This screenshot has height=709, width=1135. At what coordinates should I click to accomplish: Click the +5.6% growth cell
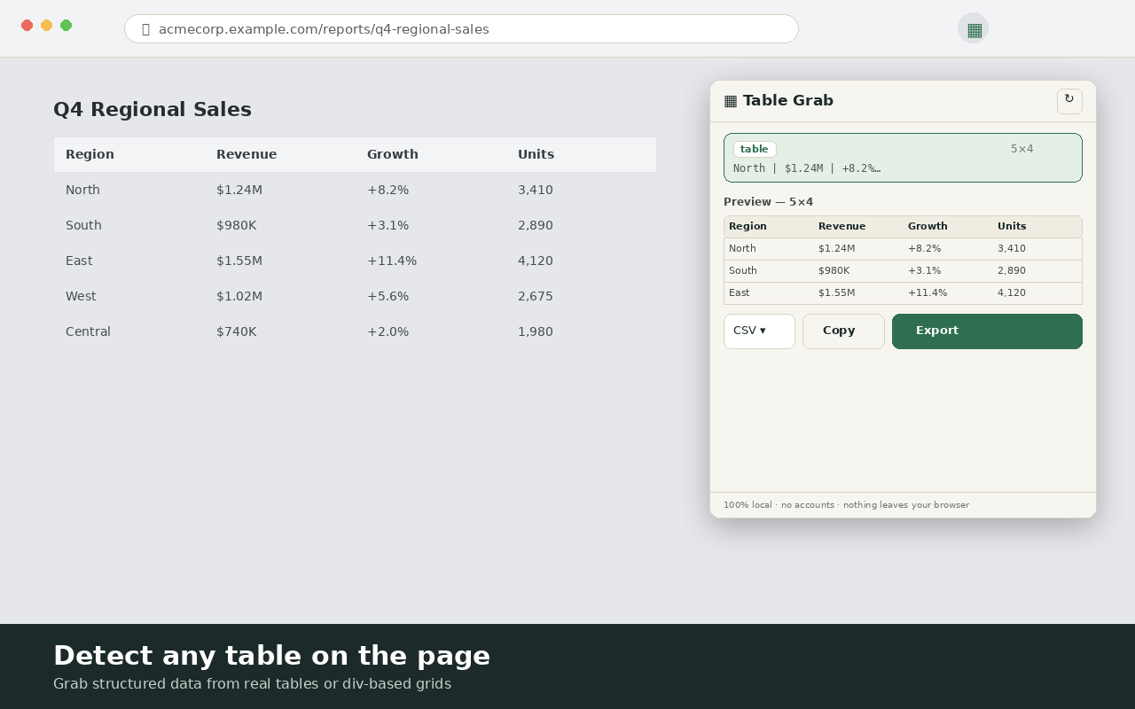point(387,296)
